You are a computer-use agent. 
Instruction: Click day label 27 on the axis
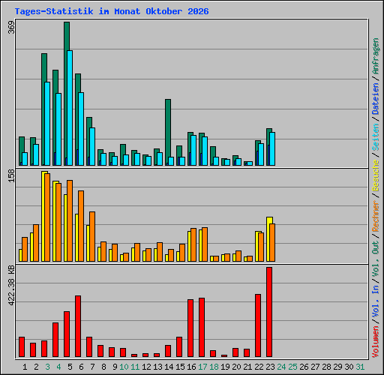315,367
